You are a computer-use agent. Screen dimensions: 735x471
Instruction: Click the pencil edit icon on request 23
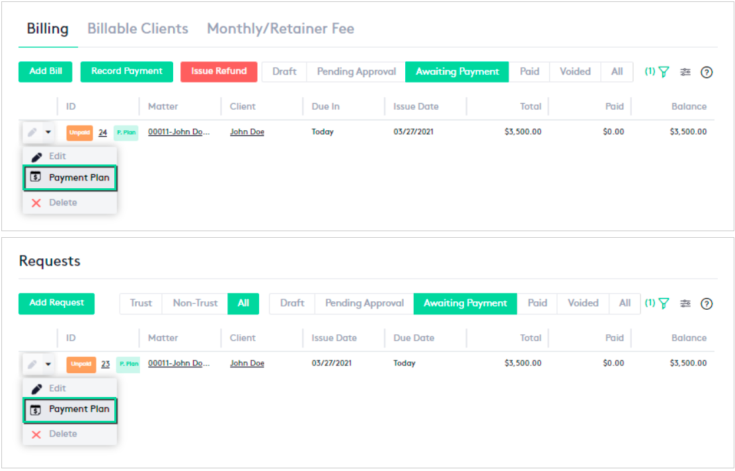point(32,364)
